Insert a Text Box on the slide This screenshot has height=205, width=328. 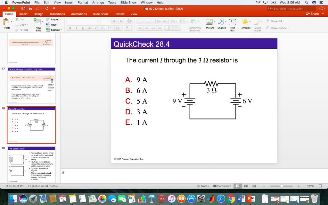(x=232, y=25)
